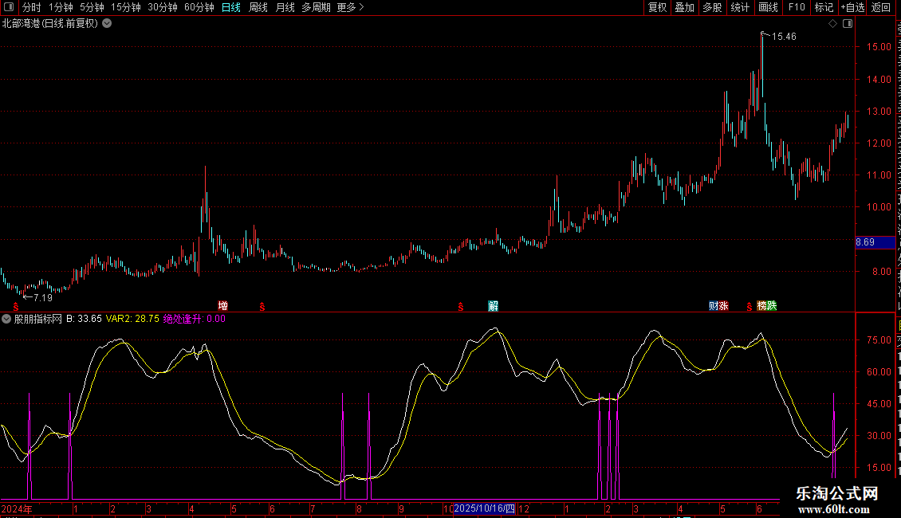The height and width of the screenshot is (518, 901).
Task: Click the 榜 event marker
Action: (762, 305)
